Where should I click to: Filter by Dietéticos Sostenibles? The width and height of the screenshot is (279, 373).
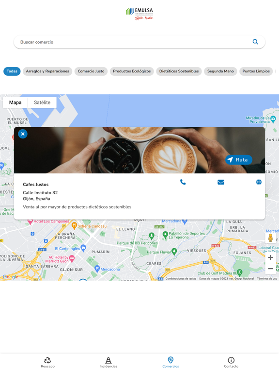(179, 71)
